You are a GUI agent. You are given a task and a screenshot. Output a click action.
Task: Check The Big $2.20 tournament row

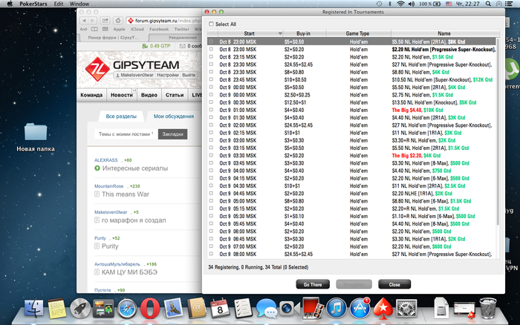click(x=211, y=155)
